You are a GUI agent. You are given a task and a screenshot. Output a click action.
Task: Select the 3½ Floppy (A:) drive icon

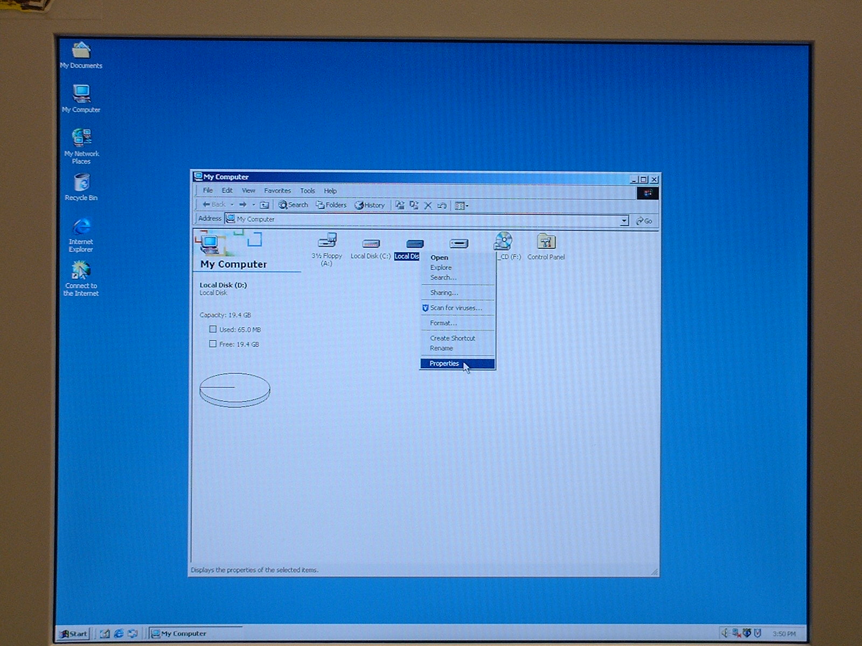327,241
